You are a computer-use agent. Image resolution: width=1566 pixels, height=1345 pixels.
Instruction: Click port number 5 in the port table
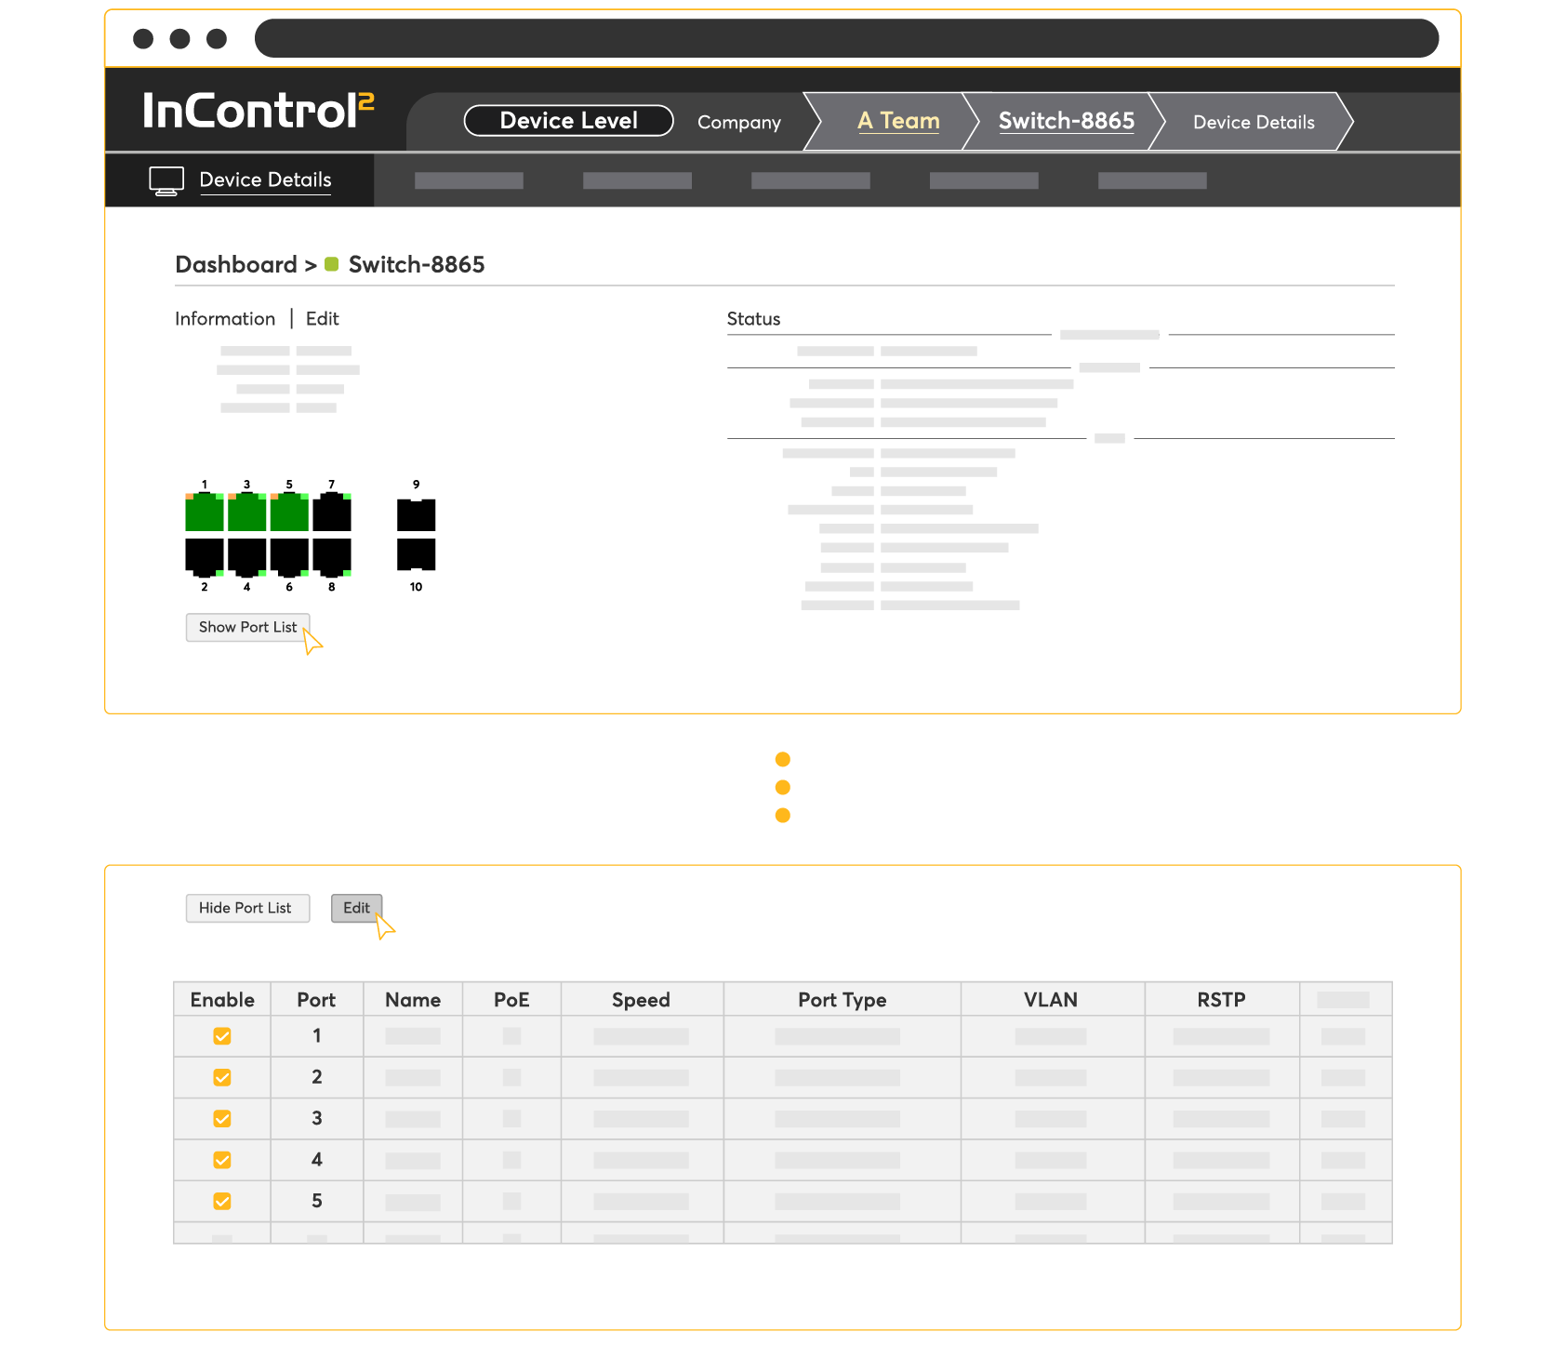317,1202
